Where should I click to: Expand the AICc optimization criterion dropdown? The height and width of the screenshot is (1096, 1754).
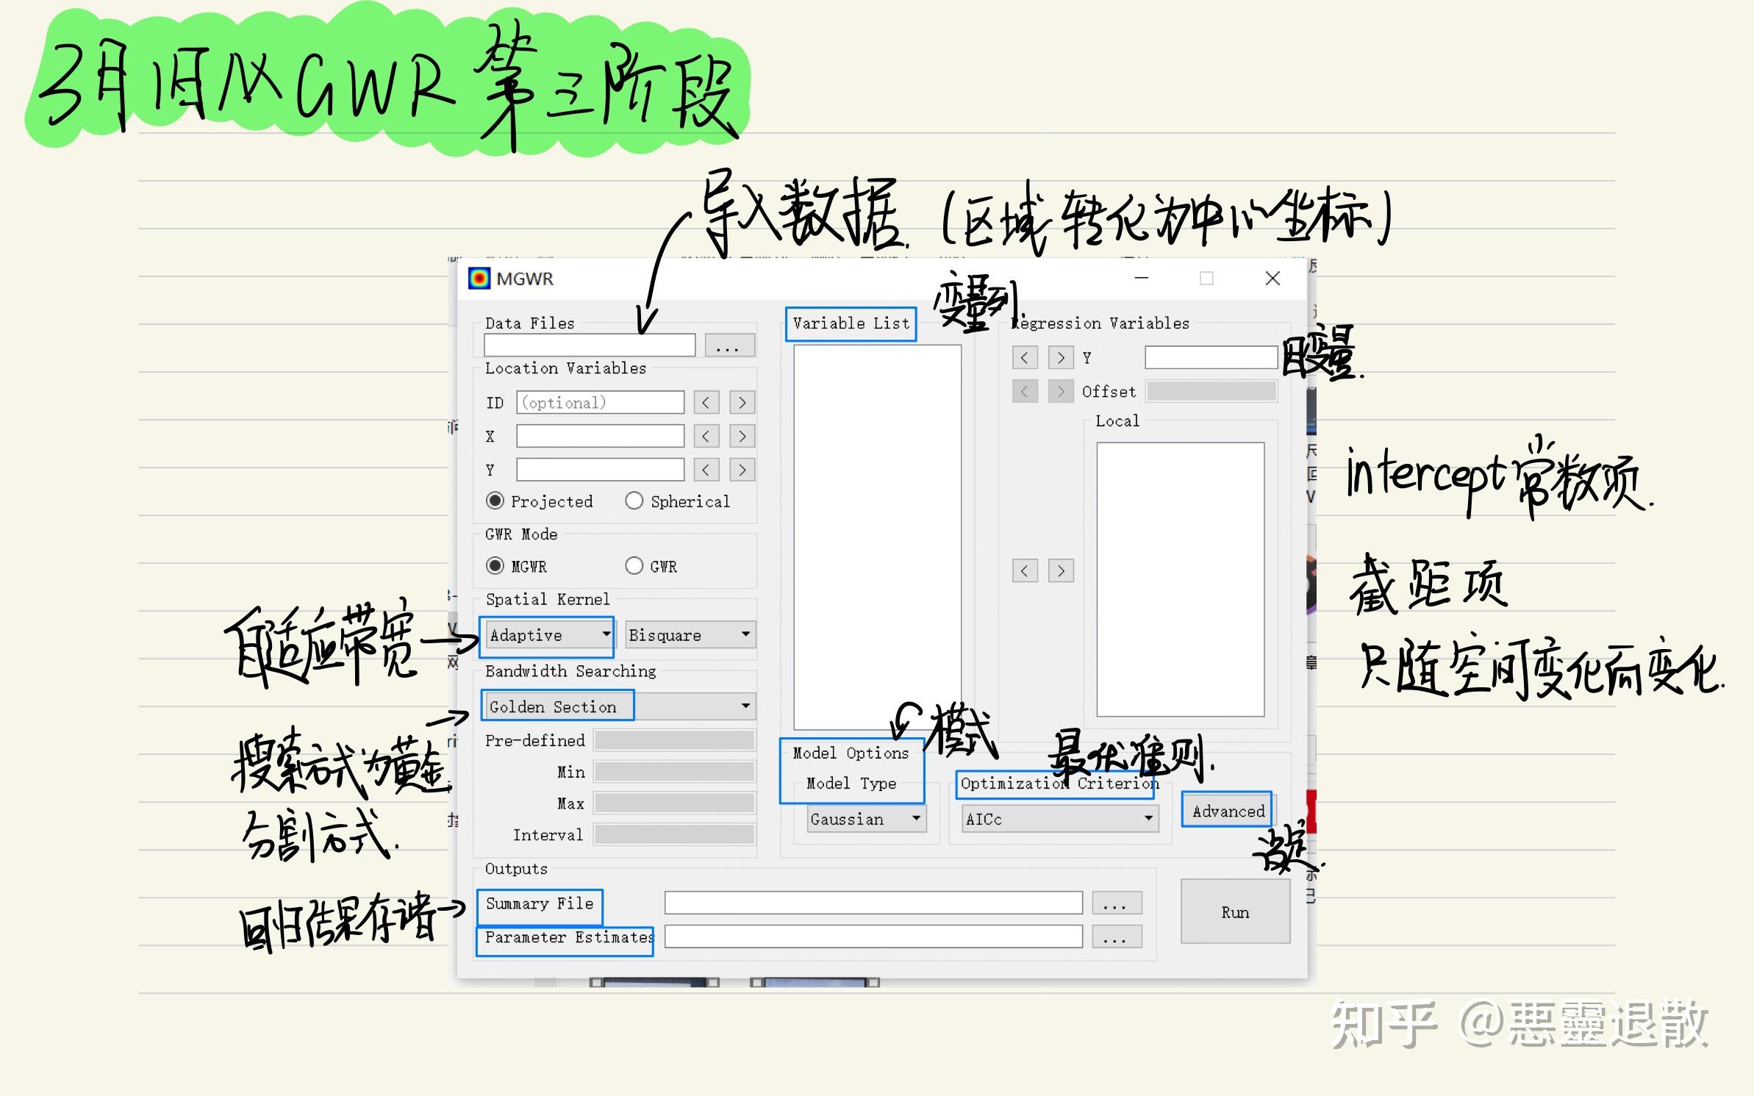pyautogui.click(x=1149, y=818)
